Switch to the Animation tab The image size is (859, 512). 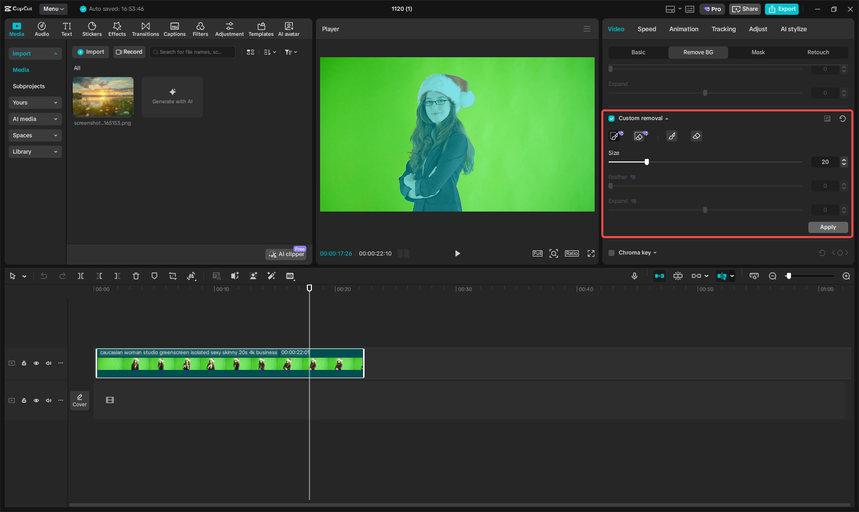(x=684, y=29)
